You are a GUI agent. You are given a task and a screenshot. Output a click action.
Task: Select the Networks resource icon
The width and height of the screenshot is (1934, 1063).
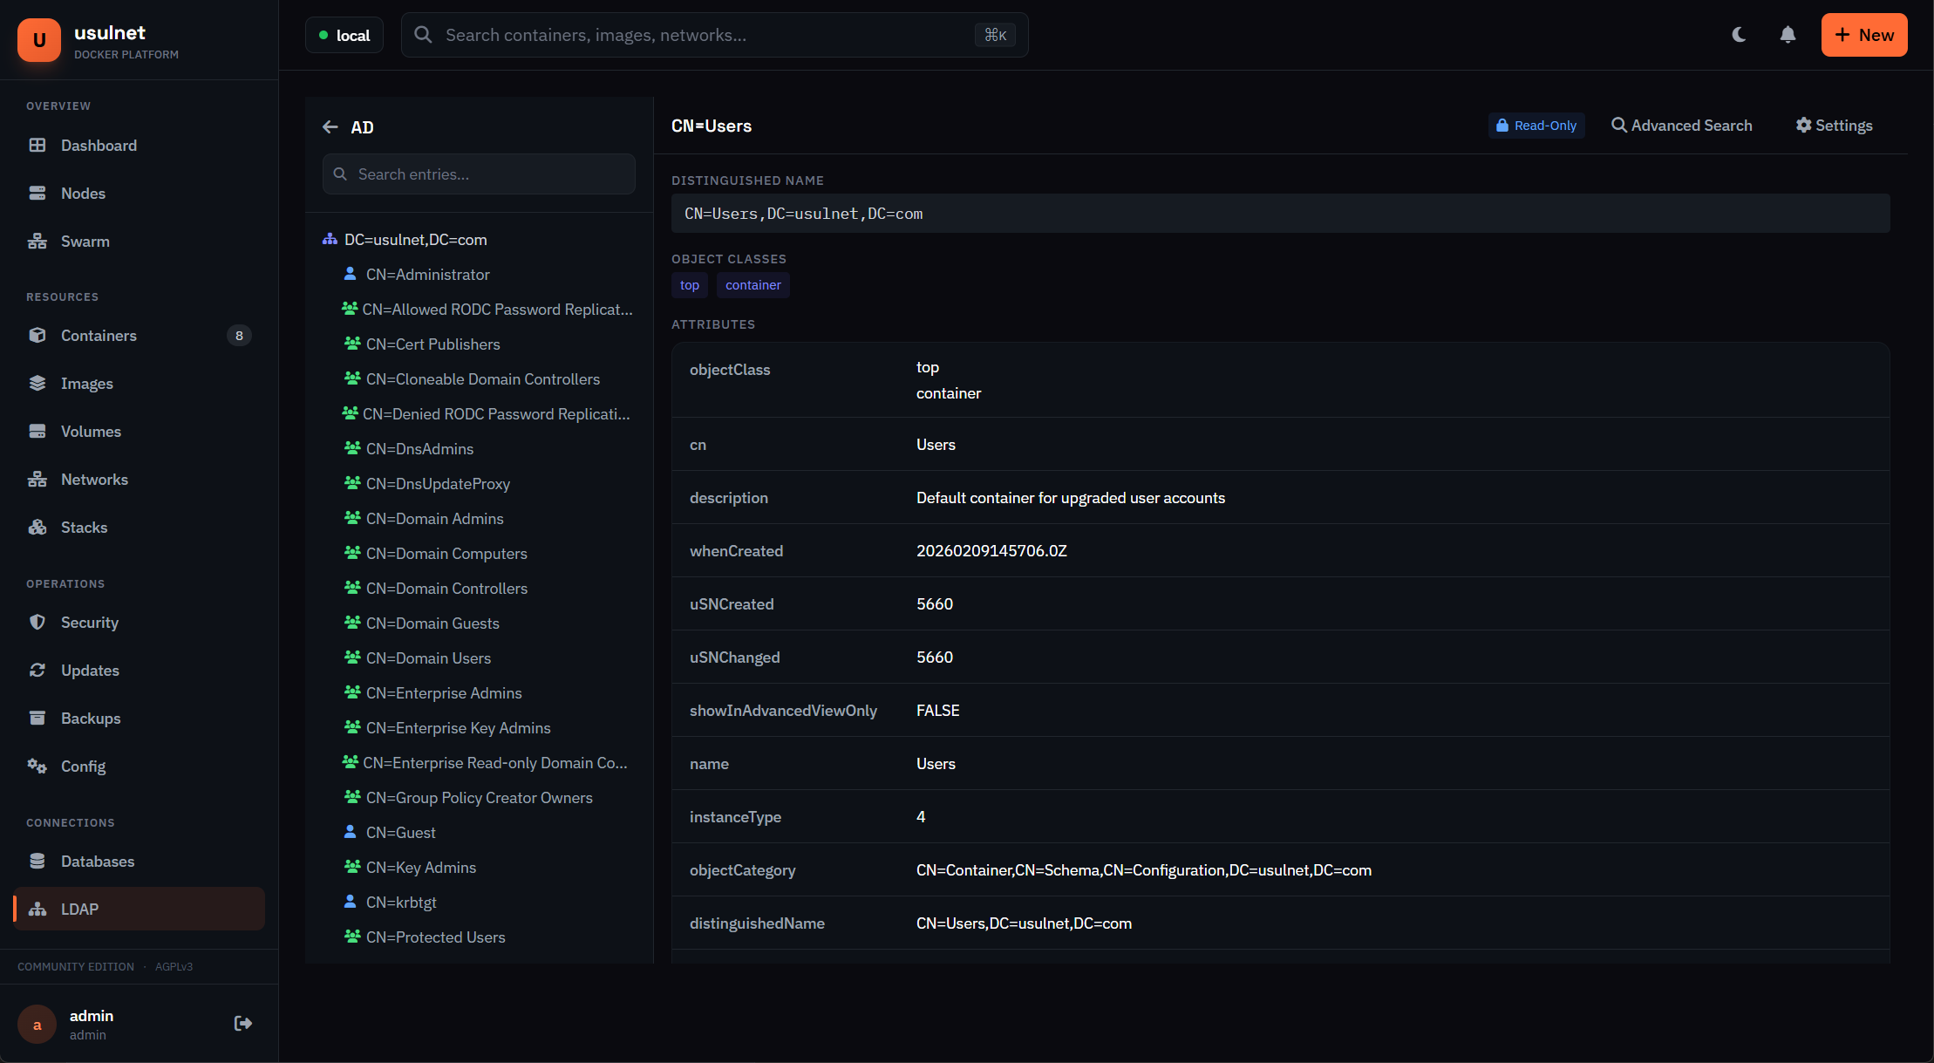[x=37, y=479]
